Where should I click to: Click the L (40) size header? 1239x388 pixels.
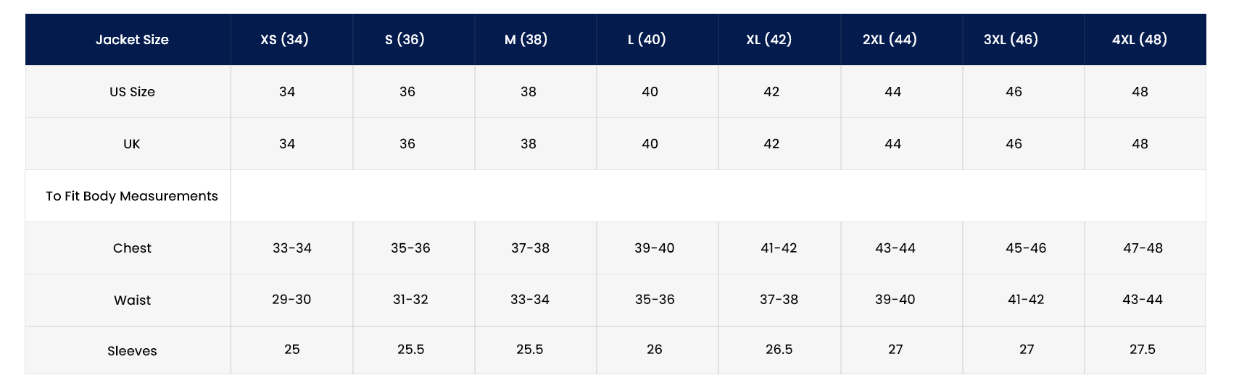647,40
